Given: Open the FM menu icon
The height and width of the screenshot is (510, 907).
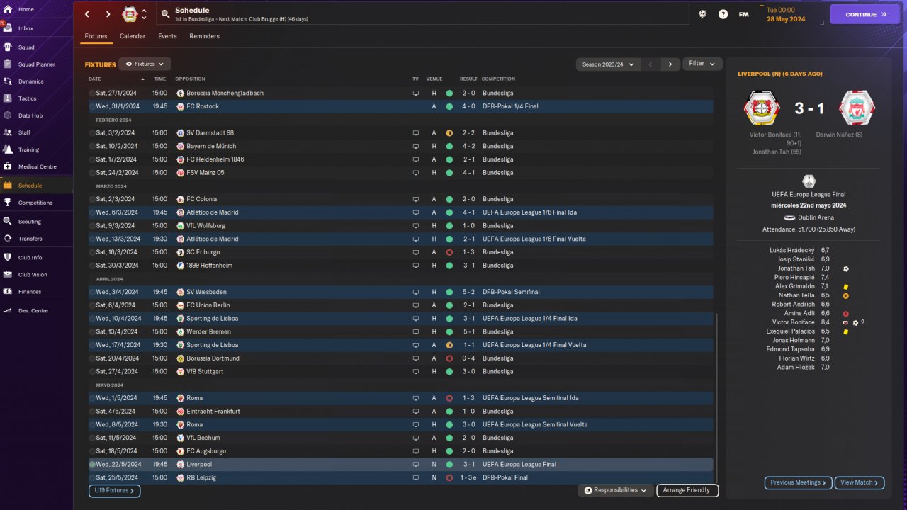Looking at the screenshot, I should 743,14.
